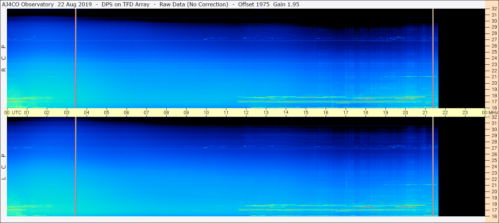
Task: Click hour "19" on the UTC axis
Action: coord(385,112)
